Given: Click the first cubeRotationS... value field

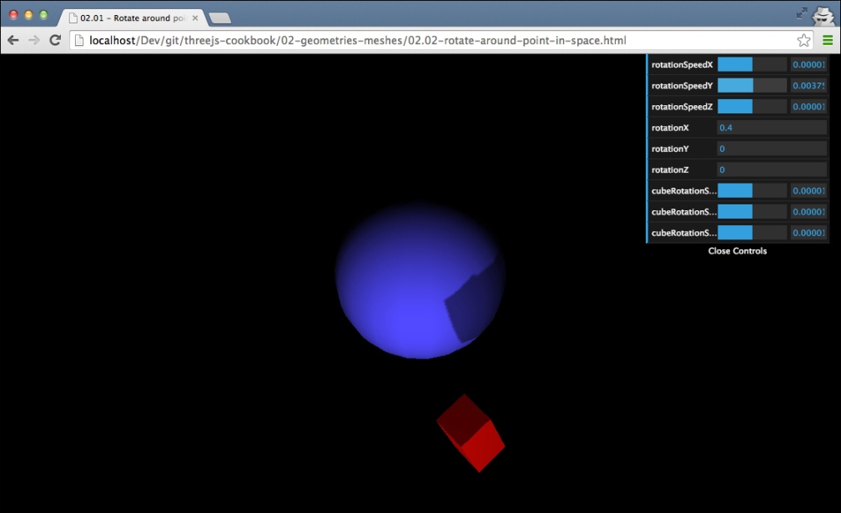Looking at the screenshot, I should coord(808,191).
